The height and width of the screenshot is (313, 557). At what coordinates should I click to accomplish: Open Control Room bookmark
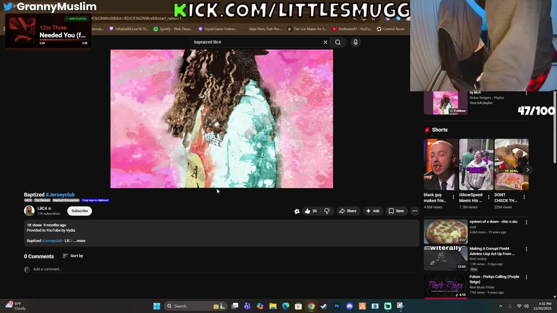[x=391, y=29]
